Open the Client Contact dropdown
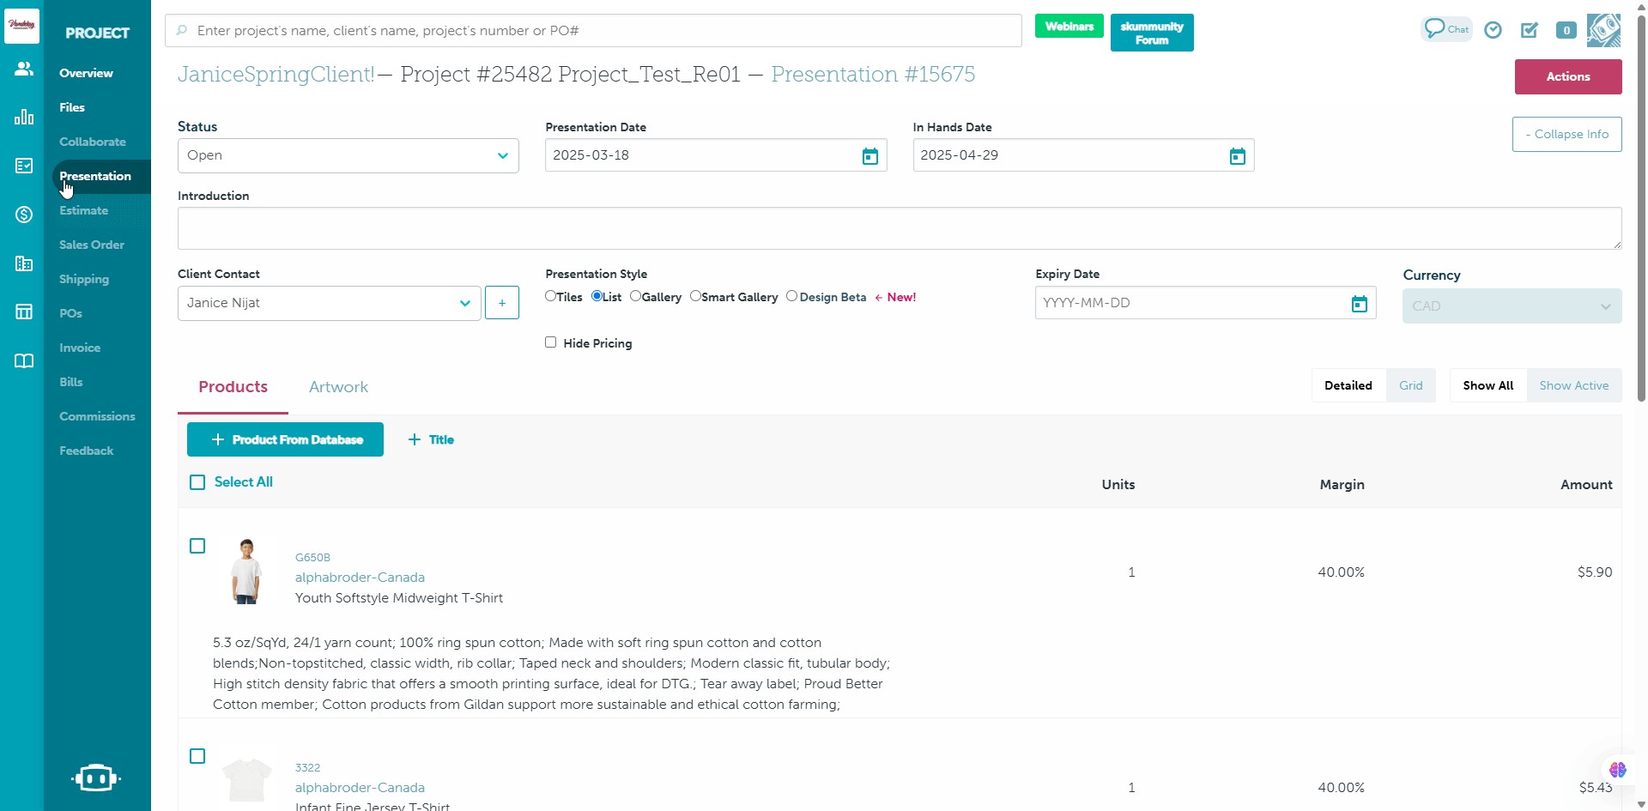 (328, 303)
